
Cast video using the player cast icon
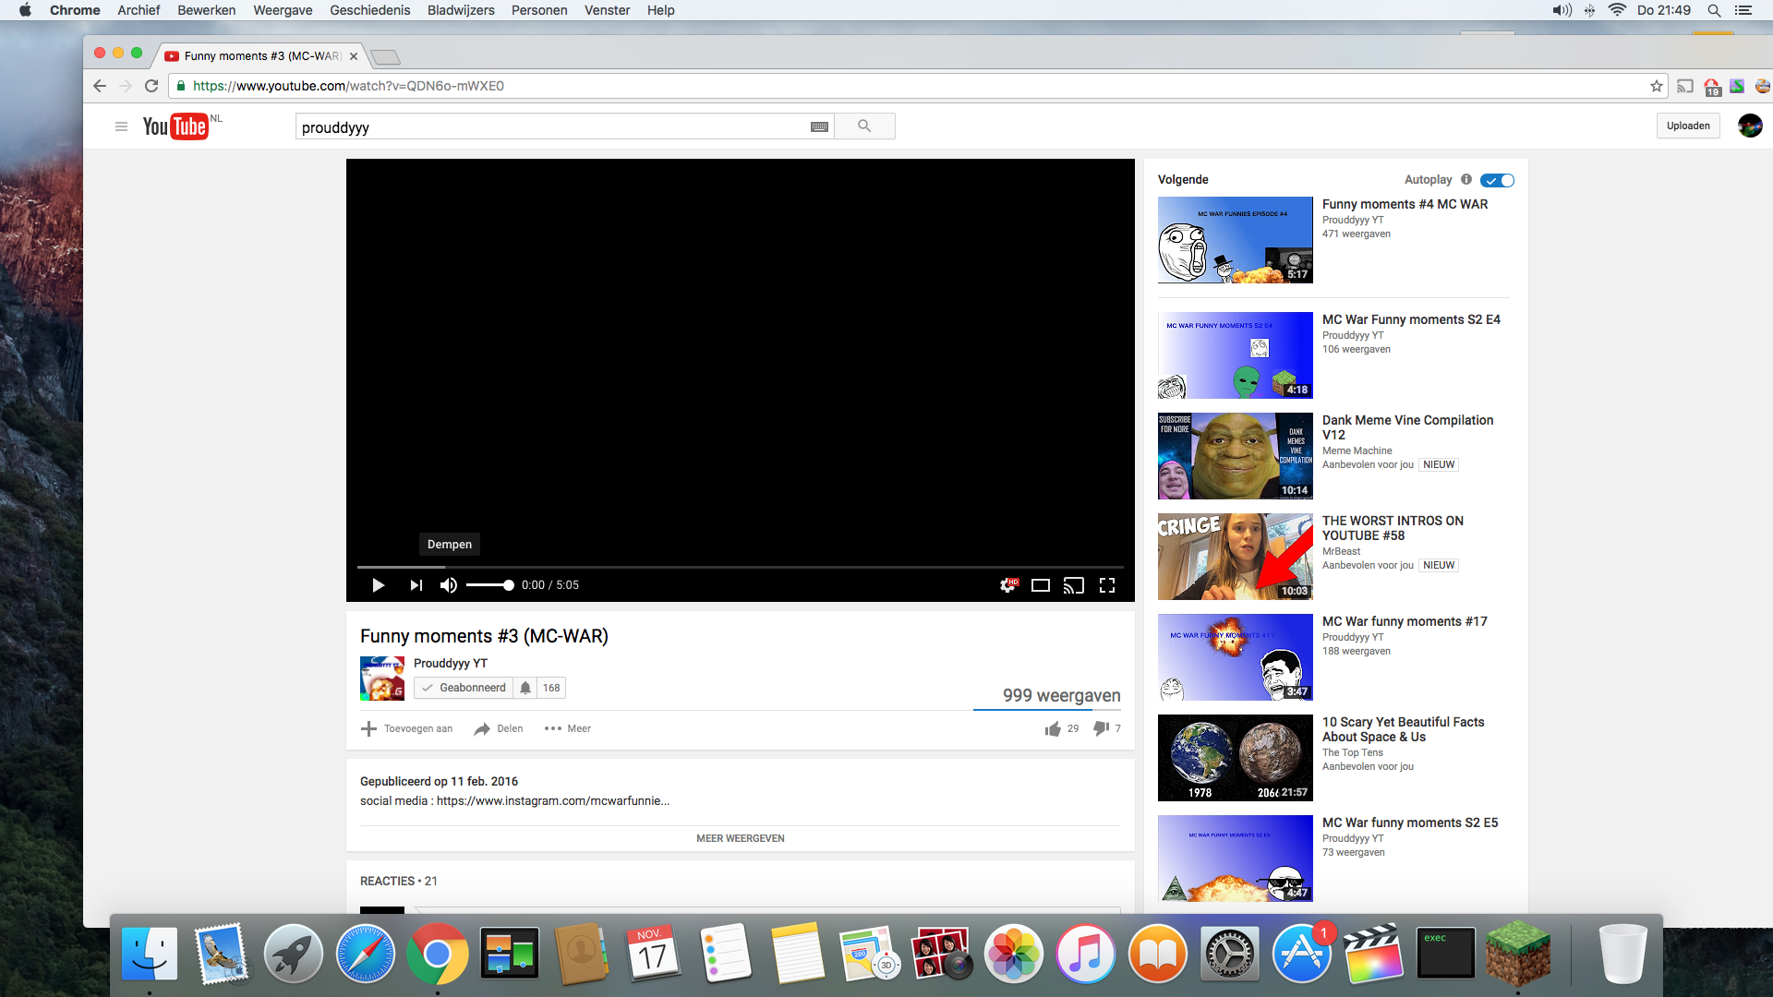[1073, 585]
